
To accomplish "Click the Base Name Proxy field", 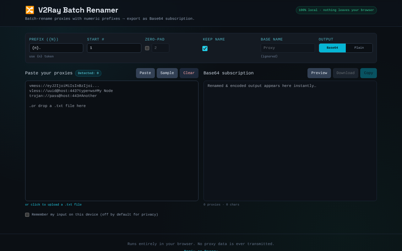I will point(288,48).
